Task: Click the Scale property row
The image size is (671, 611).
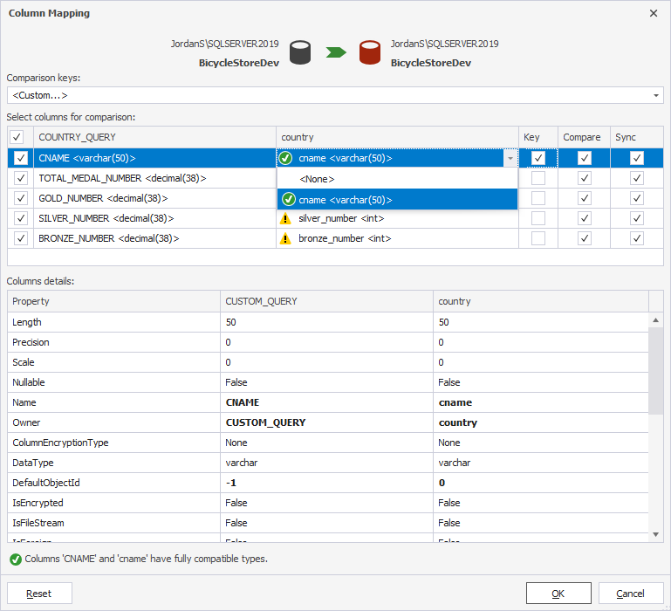Action: pos(328,362)
